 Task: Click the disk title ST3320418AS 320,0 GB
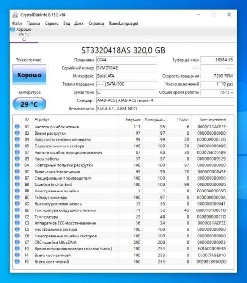coord(123,50)
